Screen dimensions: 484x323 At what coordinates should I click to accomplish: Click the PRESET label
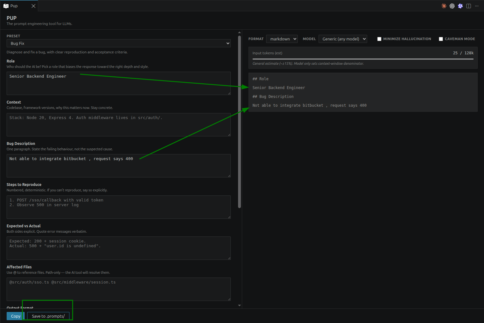pyautogui.click(x=13, y=36)
